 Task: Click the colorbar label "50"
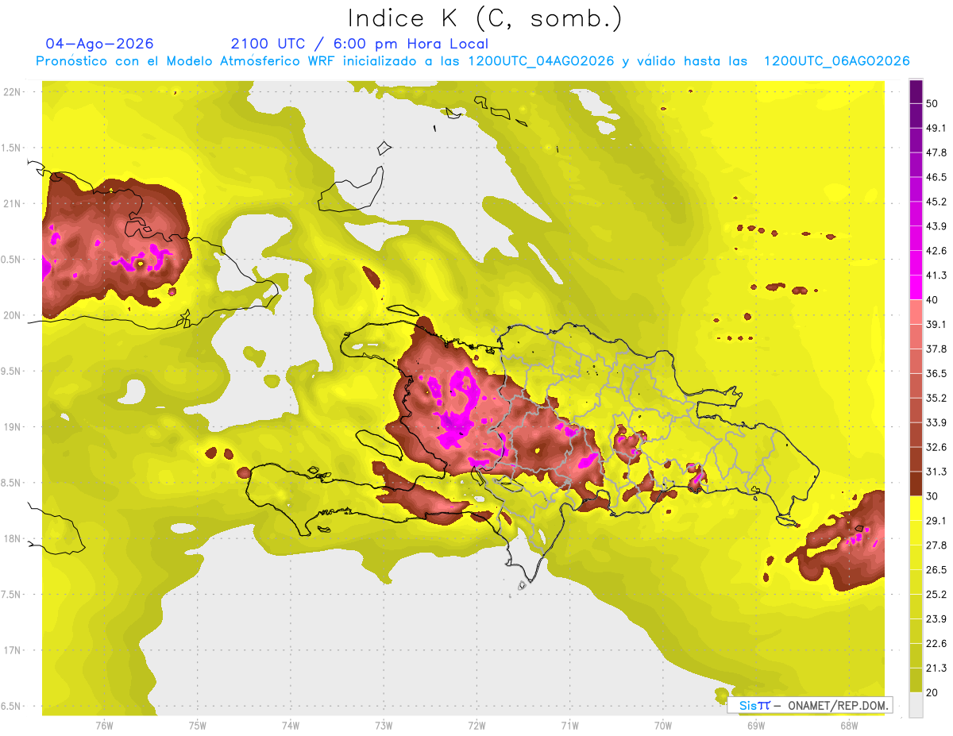pos(932,104)
